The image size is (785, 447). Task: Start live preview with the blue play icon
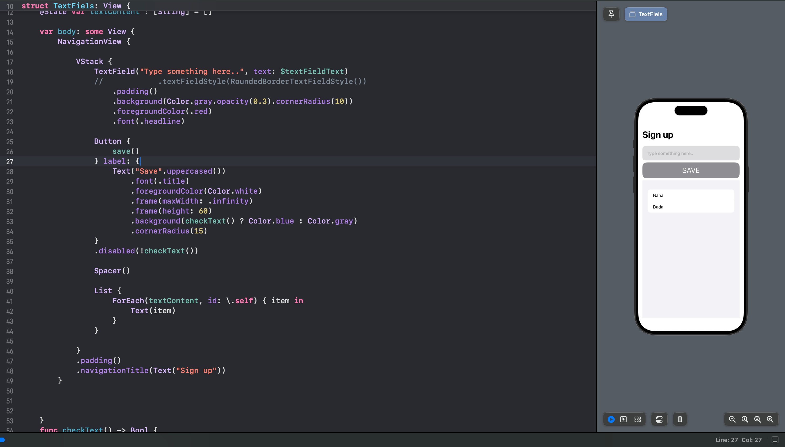[x=611, y=419]
